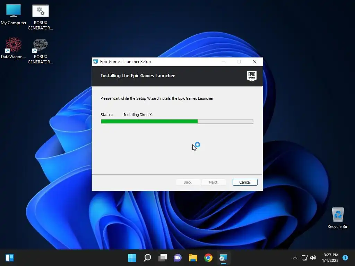Click the greyed-out Next button
The width and height of the screenshot is (355, 266).
point(213,182)
